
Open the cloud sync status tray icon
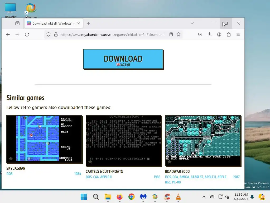(212, 197)
